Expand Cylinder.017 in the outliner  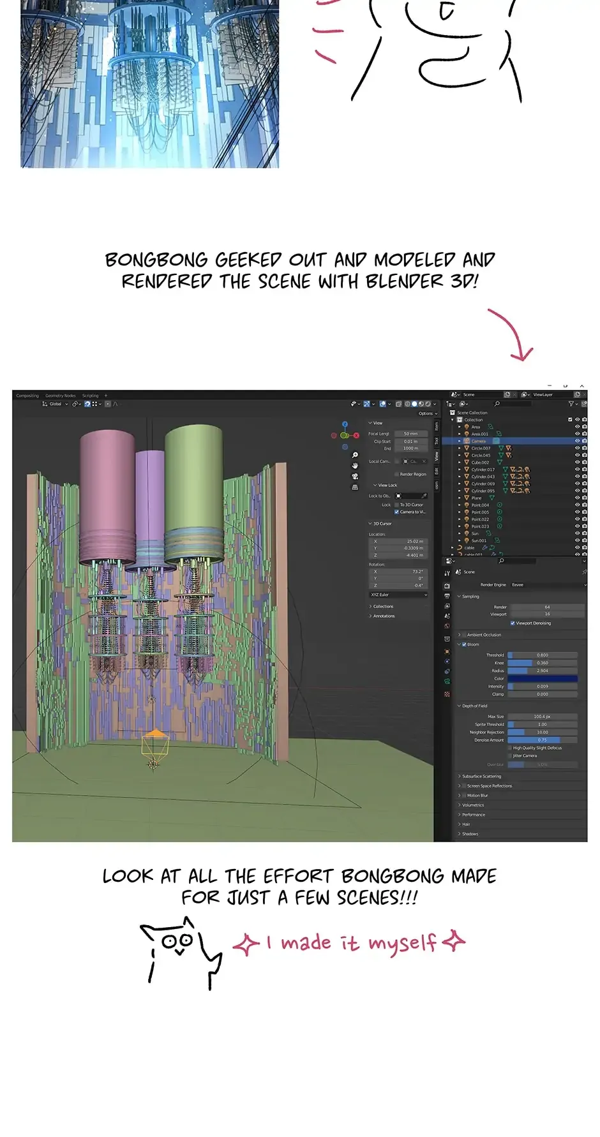point(460,470)
